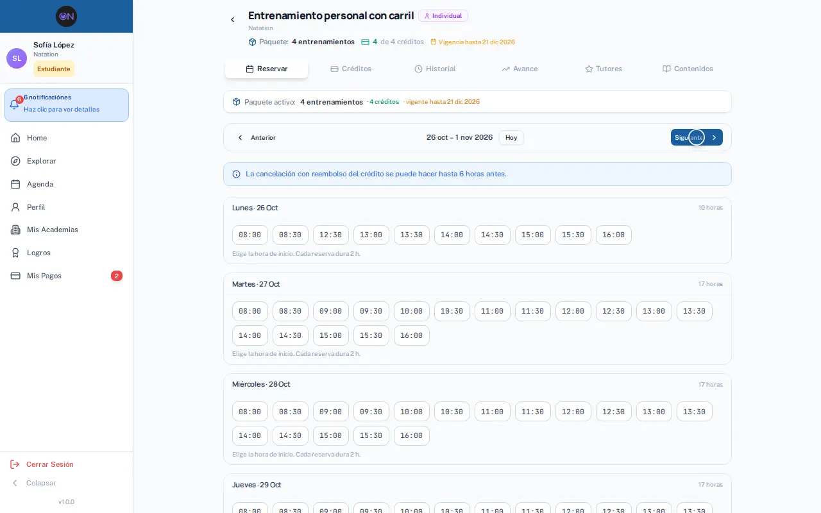The image size is (821, 513).
Task: Click the info icon in cancellation notice
Action: pos(236,174)
